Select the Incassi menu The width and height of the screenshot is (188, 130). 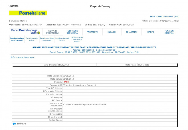pos(112,32)
